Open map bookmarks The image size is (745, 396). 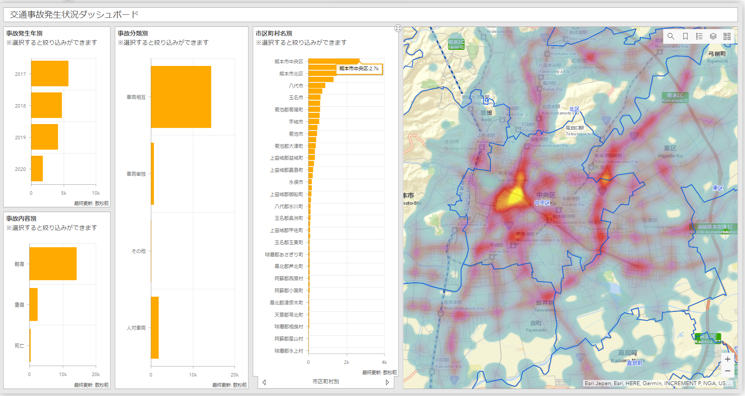click(685, 36)
